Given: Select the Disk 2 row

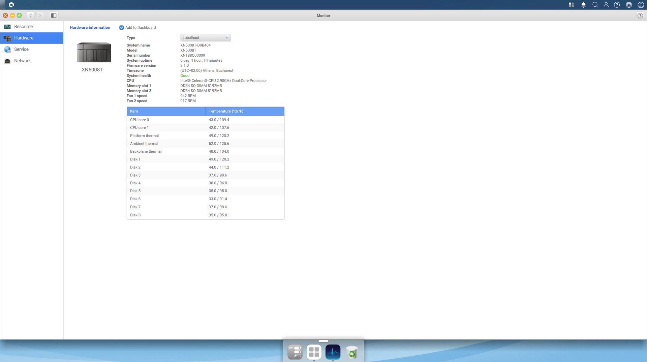Looking at the screenshot, I should [206, 168].
